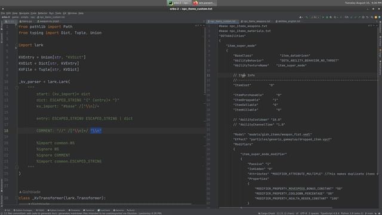Open the Code menu
The height and width of the screenshot is (215, 382).
[x=33, y=13]
